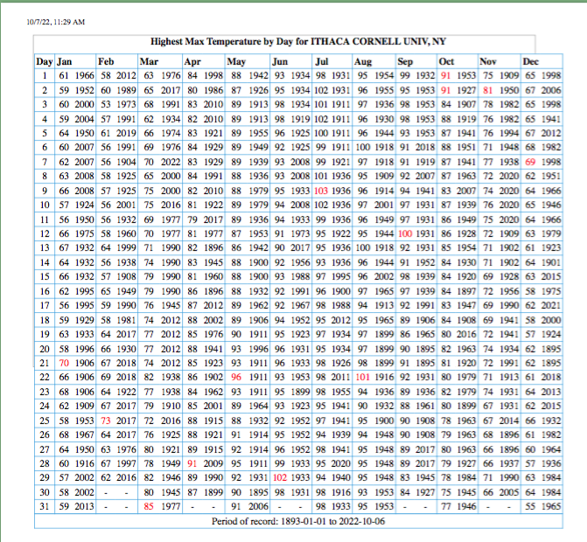Click year 2013 in Jan day 31
The image size is (587, 542).
click(85, 507)
